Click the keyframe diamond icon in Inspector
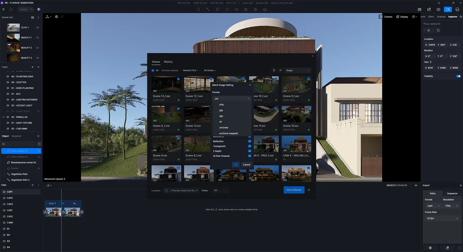The height and width of the screenshot is (252, 463). click(x=428, y=30)
